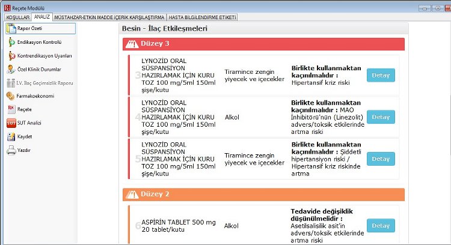The height and width of the screenshot is (245, 451).
Task: Open Detay for Şiddetli hipertansiyon riski row
Action: [x=381, y=159]
